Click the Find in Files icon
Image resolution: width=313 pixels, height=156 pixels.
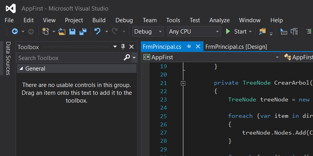(262, 32)
